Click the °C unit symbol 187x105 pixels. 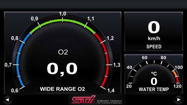tap(154, 74)
